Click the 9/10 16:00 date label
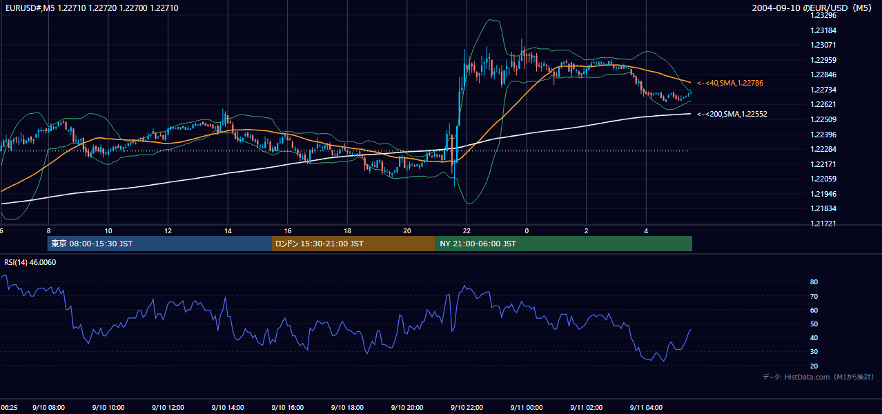Screen dimensions: 882x414 click(288, 408)
